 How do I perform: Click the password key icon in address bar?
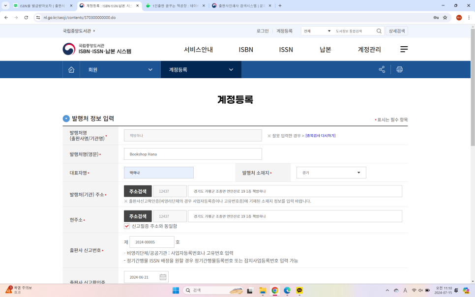click(436, 18)
